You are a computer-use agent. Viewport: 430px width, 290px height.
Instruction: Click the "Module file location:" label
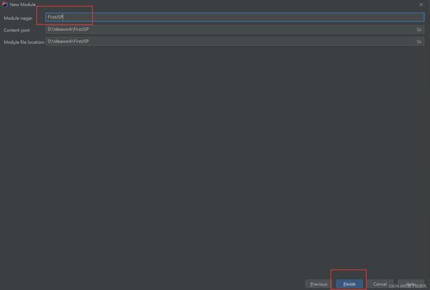tap(24, 42)
